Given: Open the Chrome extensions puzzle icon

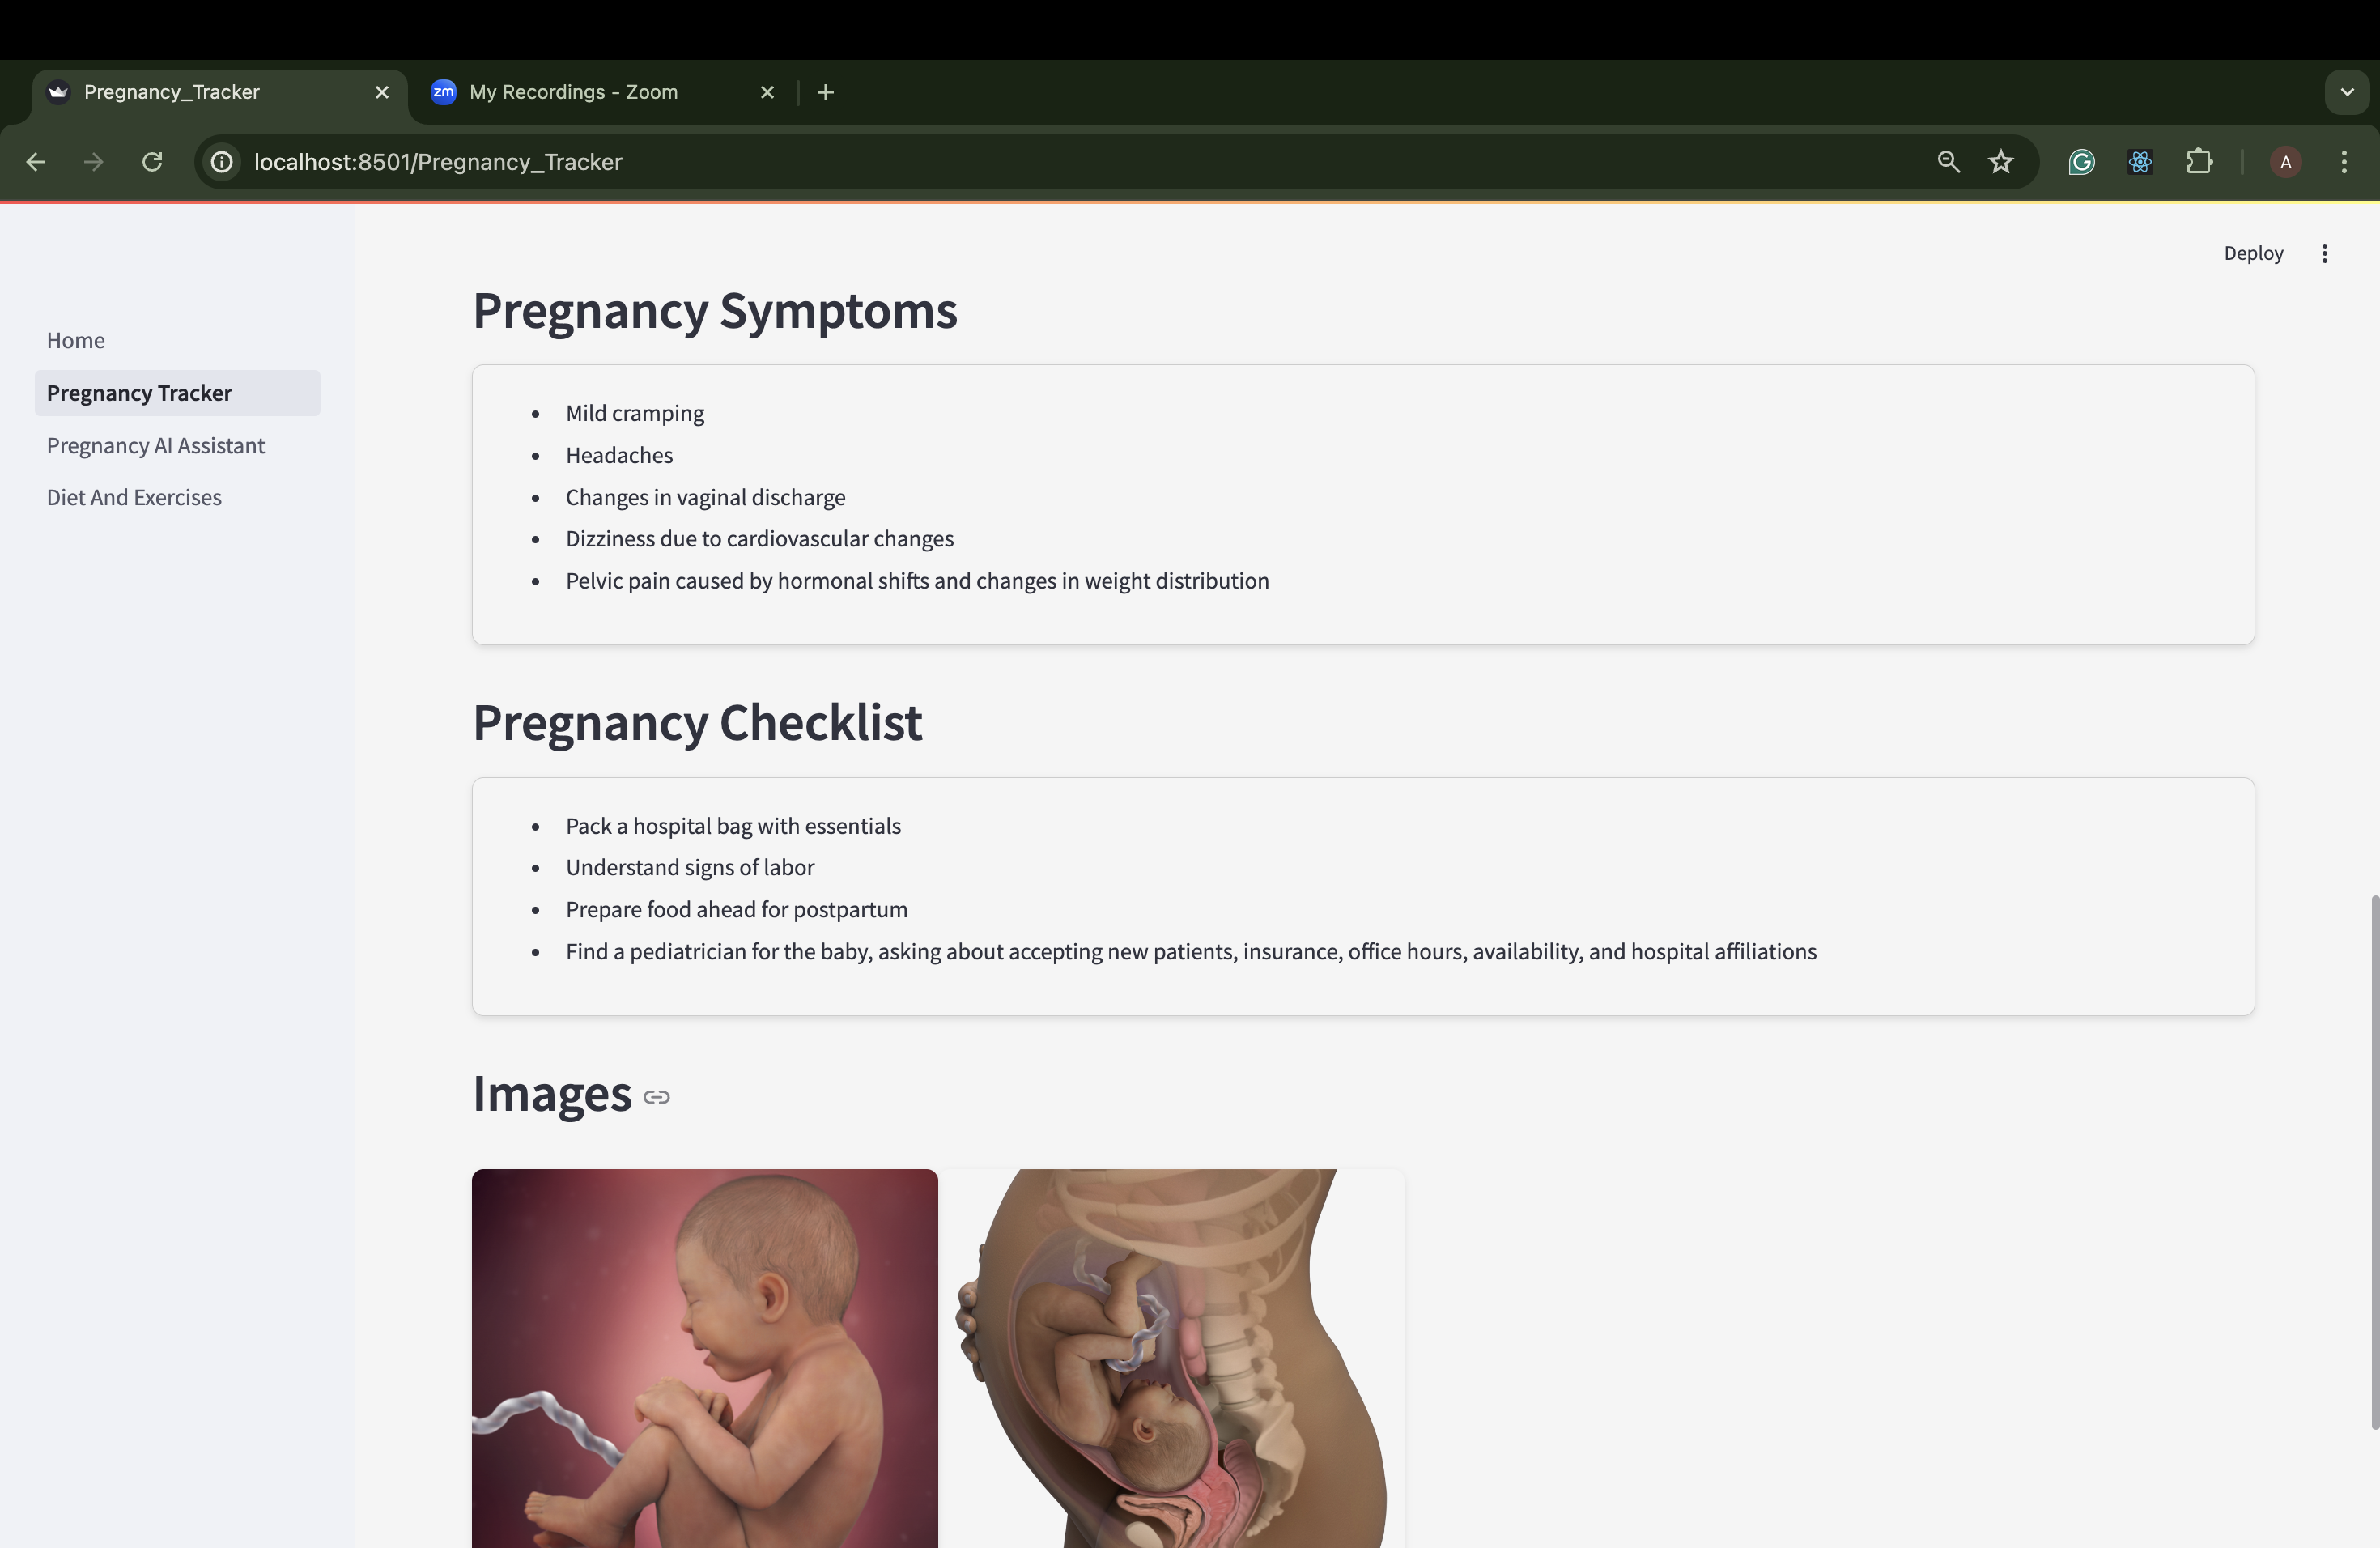Looking at the screenshot, I should [x=2199, y=162].
